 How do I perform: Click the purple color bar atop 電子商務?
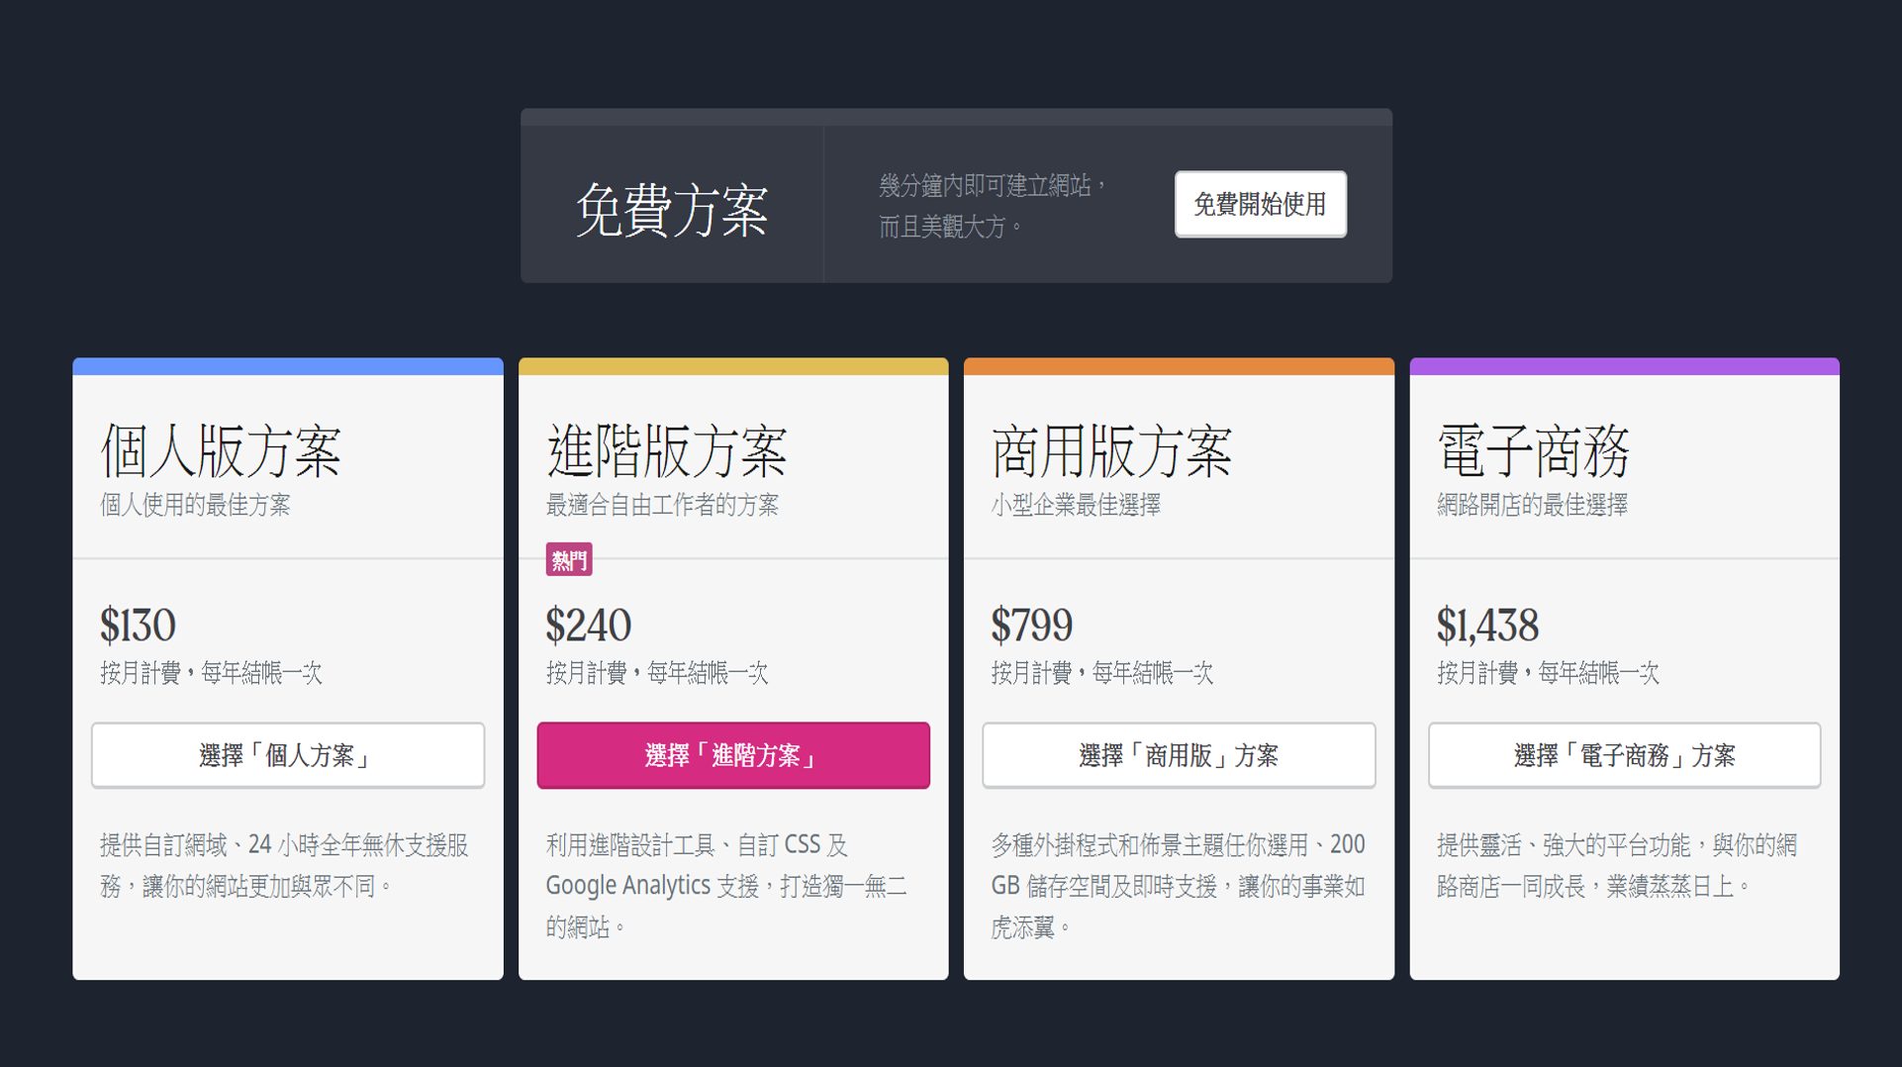point(1623,366)
